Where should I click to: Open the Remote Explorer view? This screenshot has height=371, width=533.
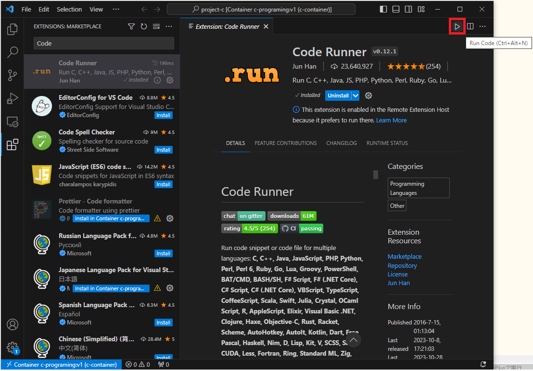coord(12,121)
